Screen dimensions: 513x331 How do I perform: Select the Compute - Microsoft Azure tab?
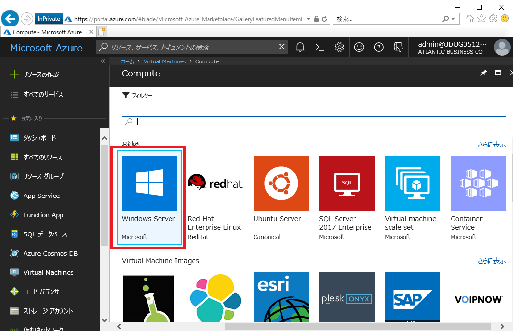(x=48, y=32)
